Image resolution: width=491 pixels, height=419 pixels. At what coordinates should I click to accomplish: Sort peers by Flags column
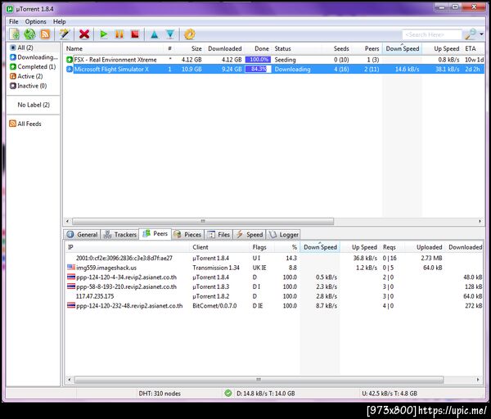coord(262,247)
